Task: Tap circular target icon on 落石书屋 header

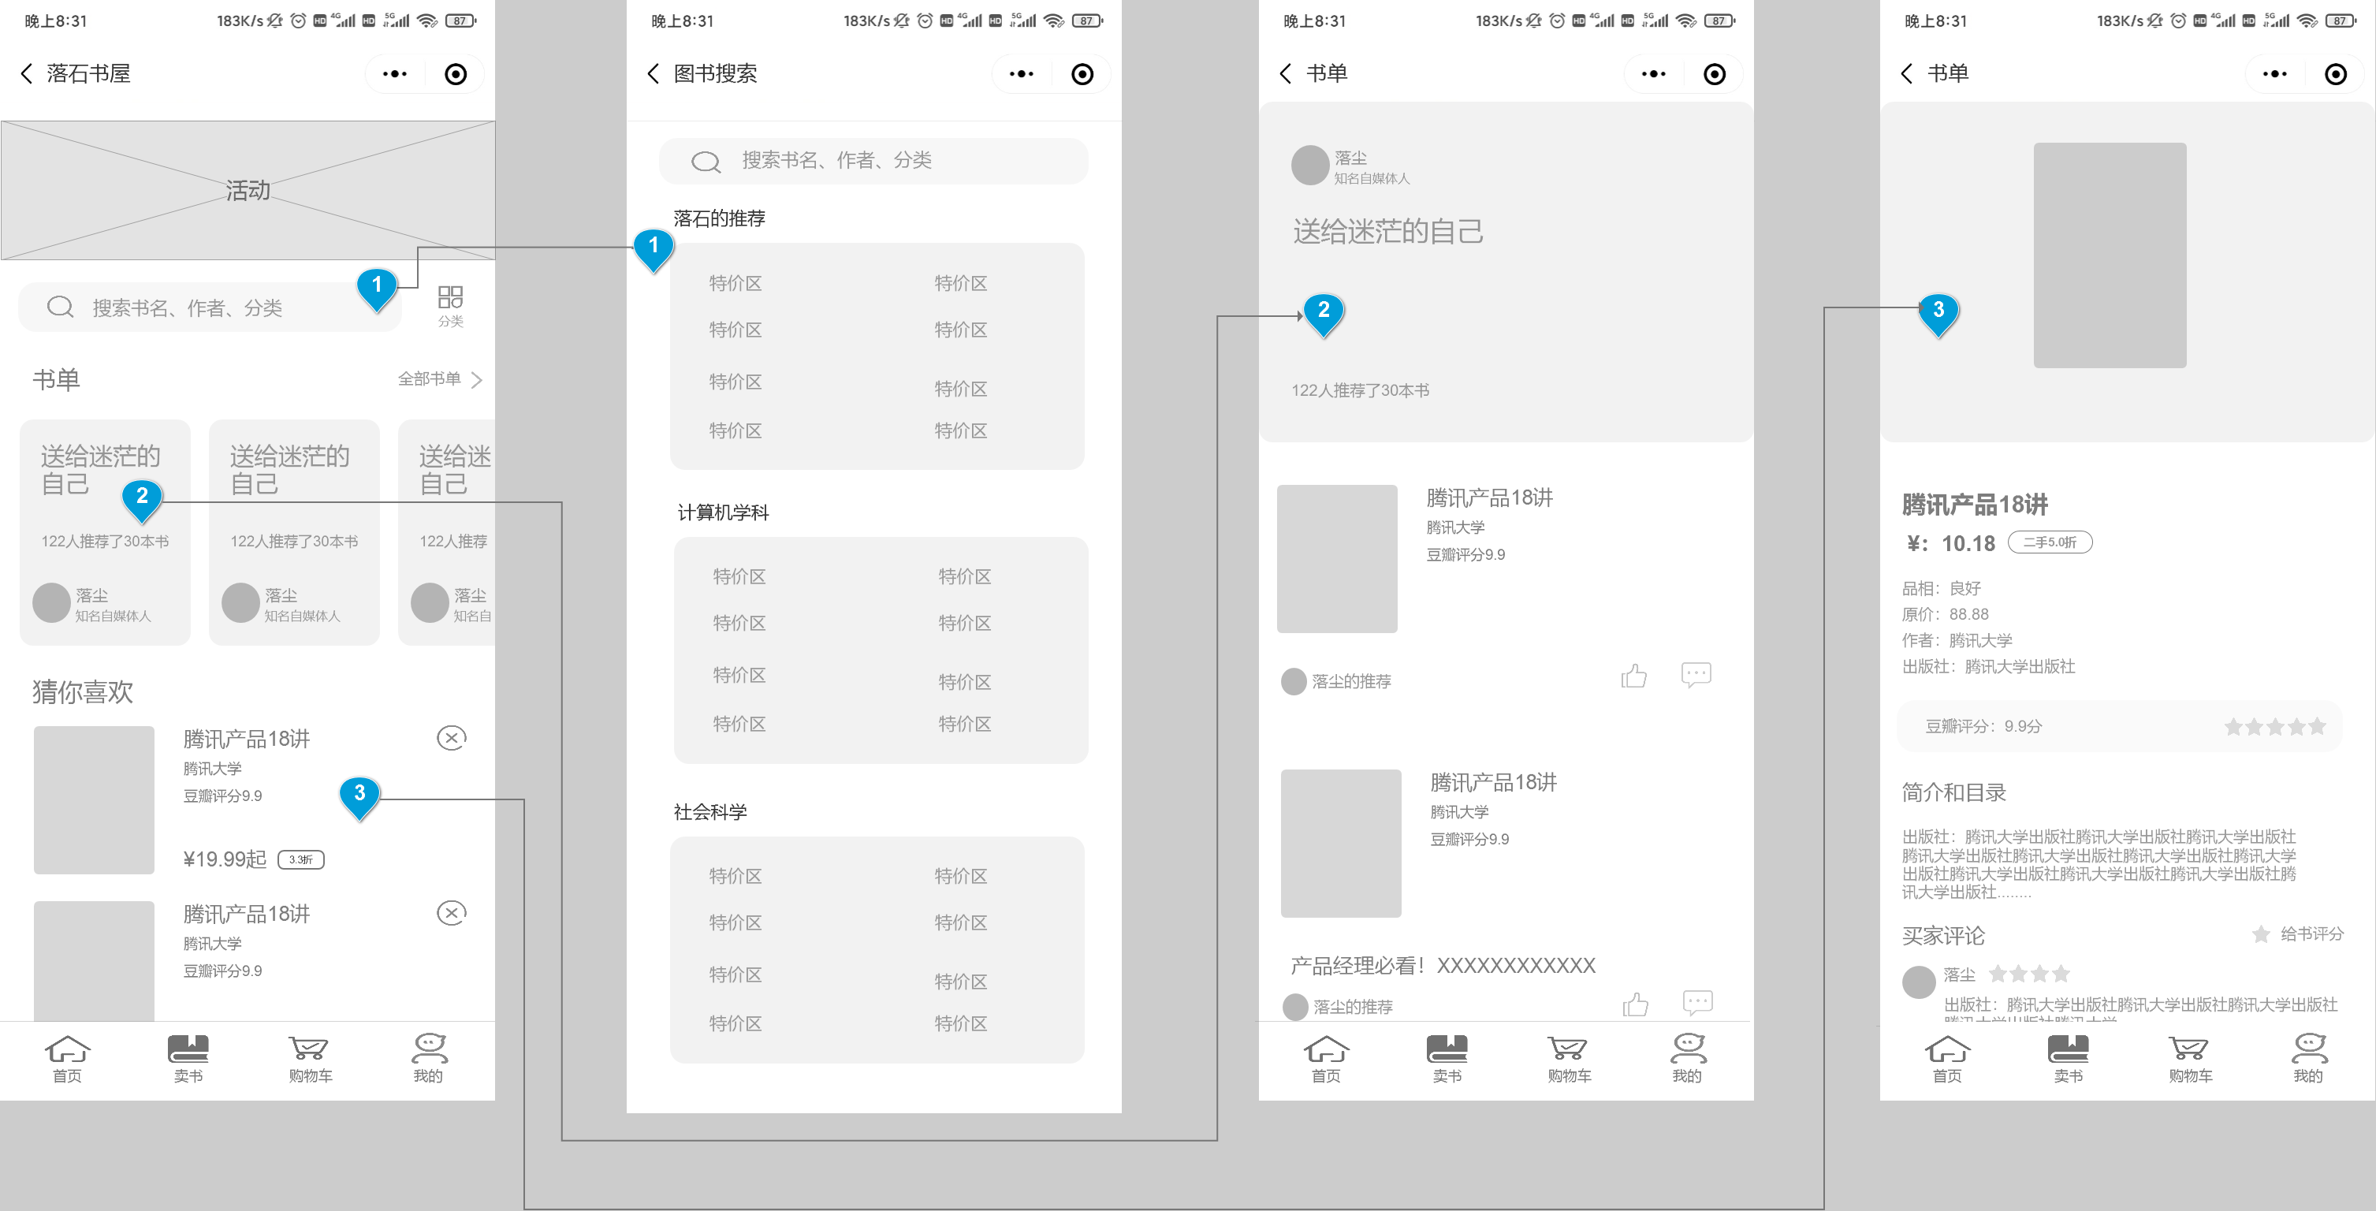Action: [456, 74]
